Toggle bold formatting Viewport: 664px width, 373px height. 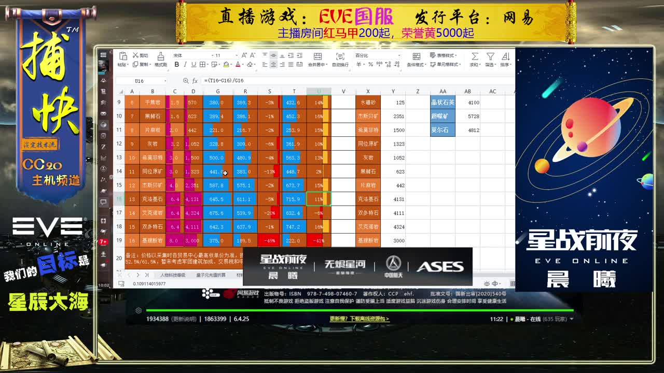coord(176,65)
